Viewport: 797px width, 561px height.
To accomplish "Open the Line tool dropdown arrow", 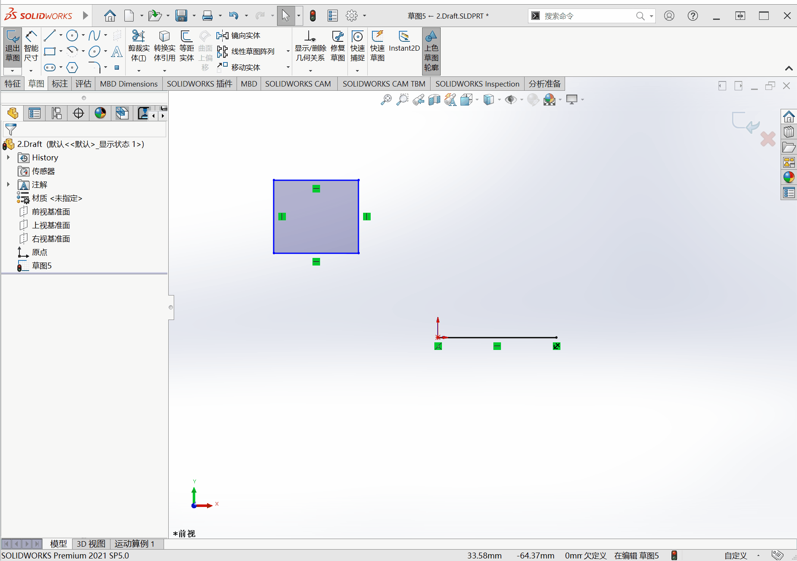I will 61,35.
